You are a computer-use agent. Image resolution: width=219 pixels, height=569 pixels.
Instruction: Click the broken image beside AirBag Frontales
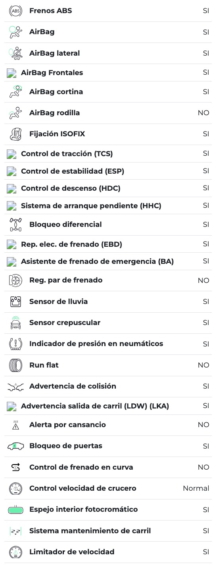coord(12,73)
